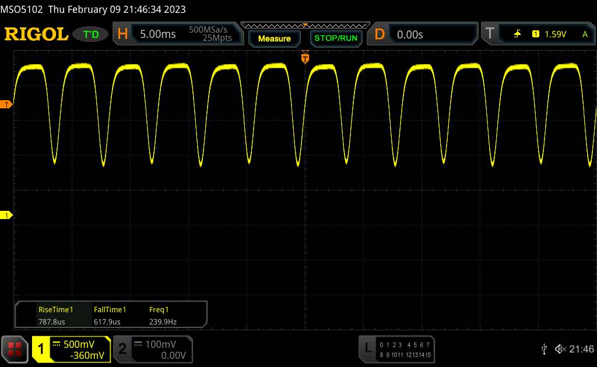This screenshot has width=597, height=367.
Task: Toggle channel 1 label showing 500mV
Action: point(71,349)
